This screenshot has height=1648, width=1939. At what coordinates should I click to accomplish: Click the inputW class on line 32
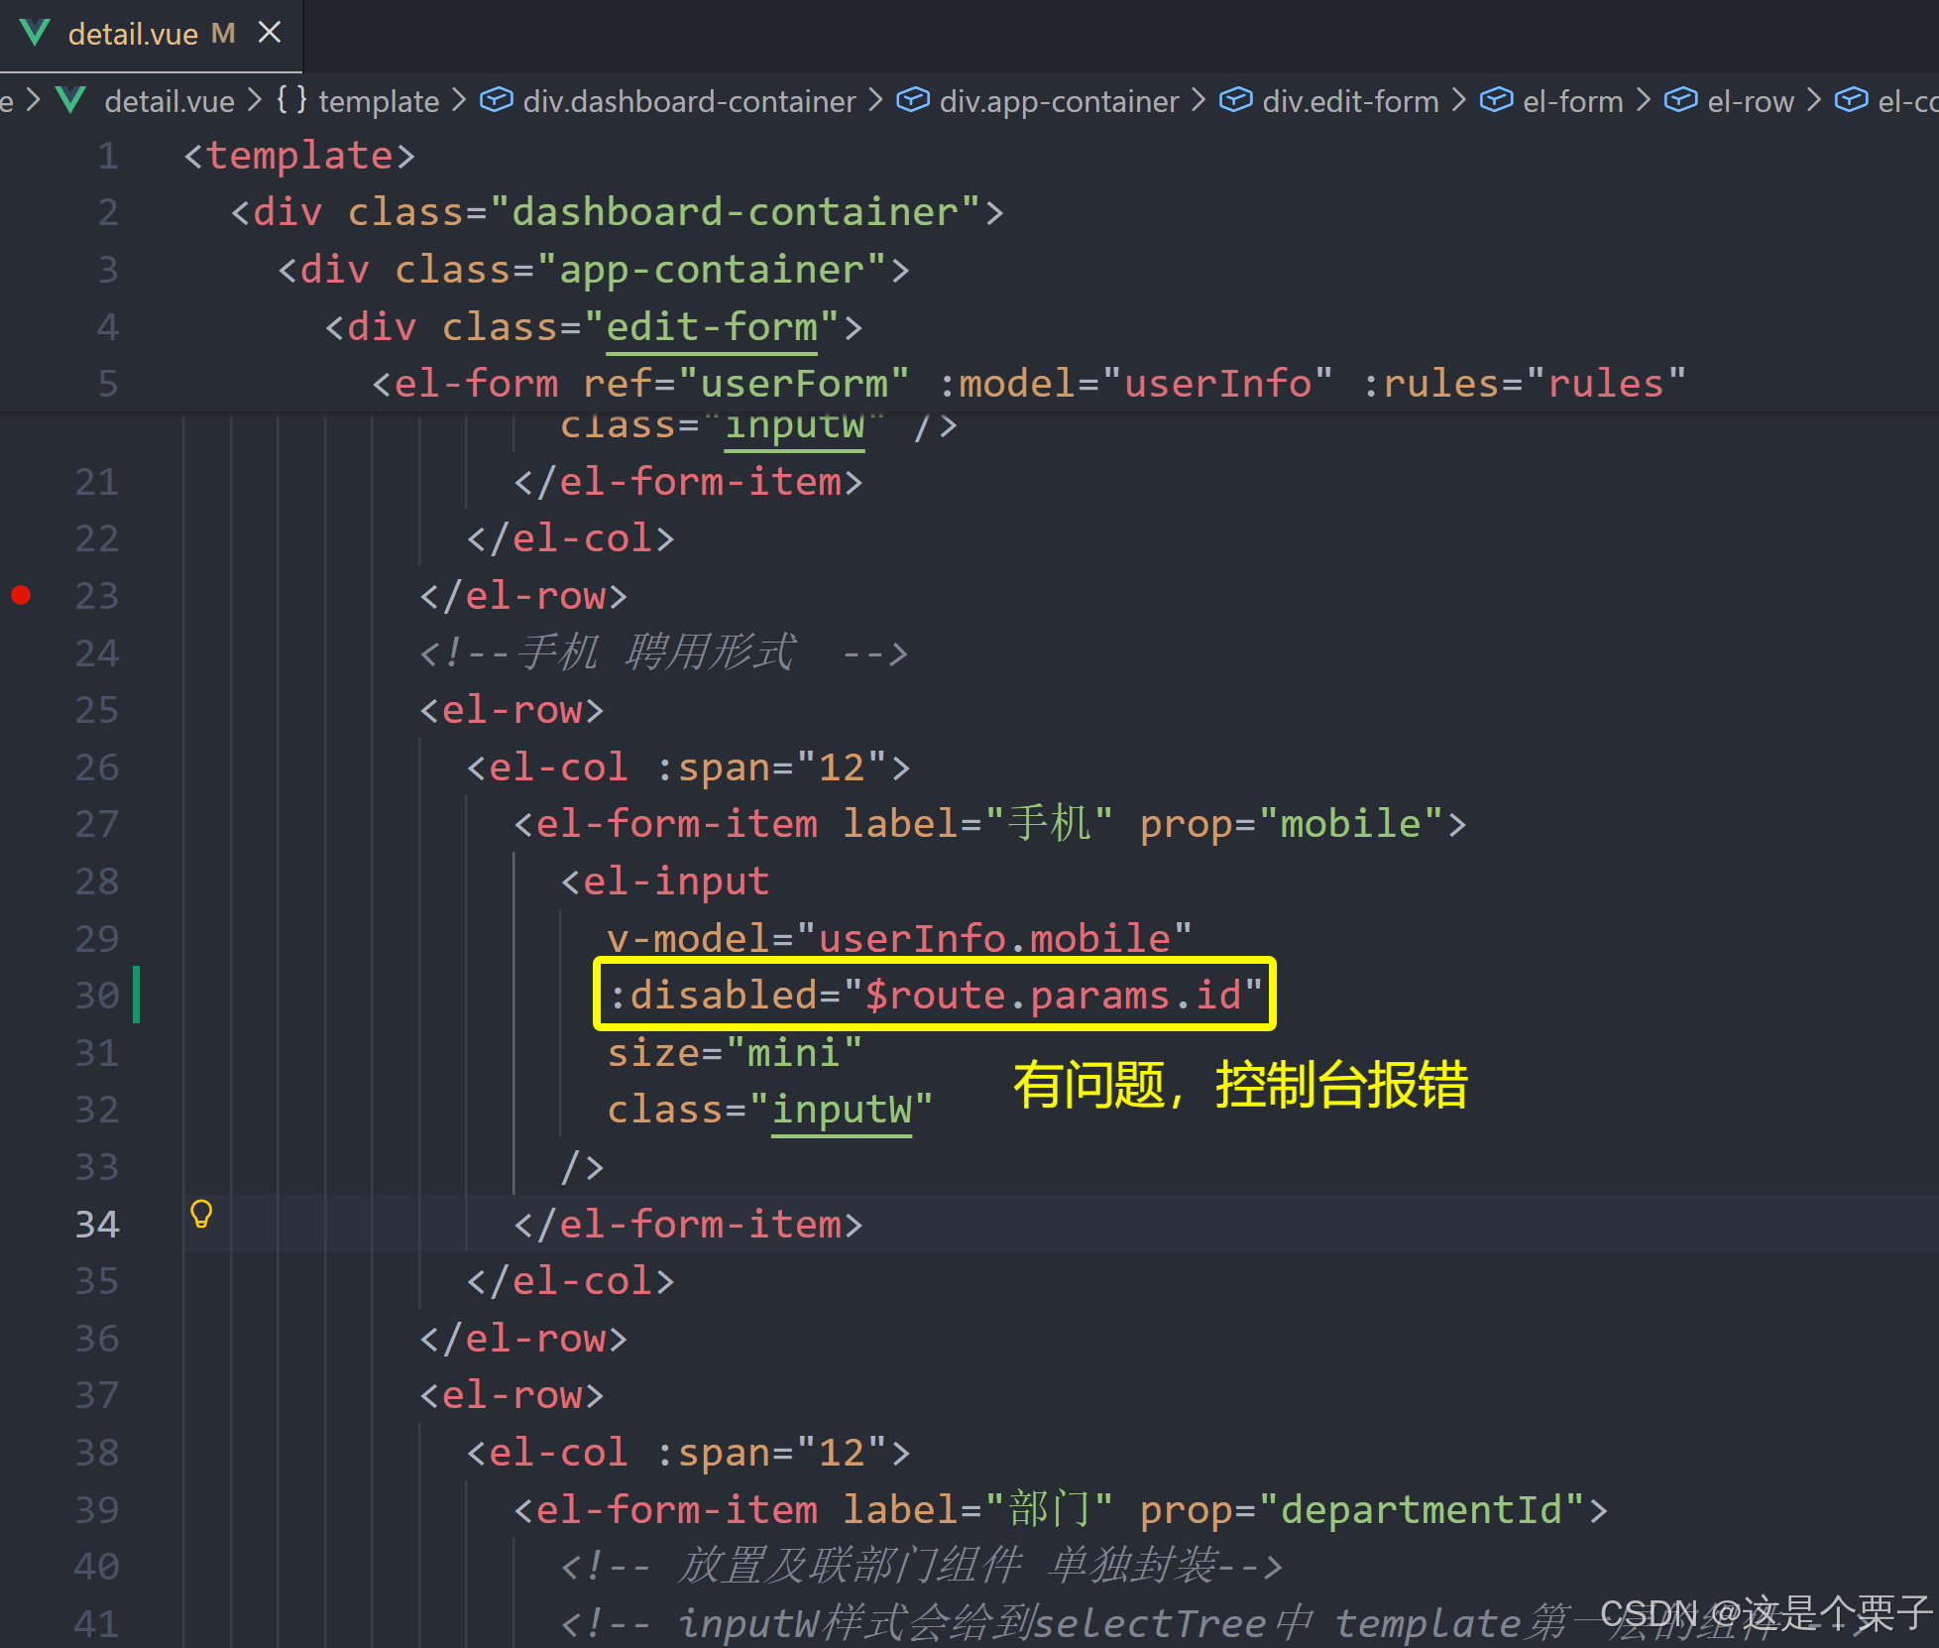pos(842,1110)
